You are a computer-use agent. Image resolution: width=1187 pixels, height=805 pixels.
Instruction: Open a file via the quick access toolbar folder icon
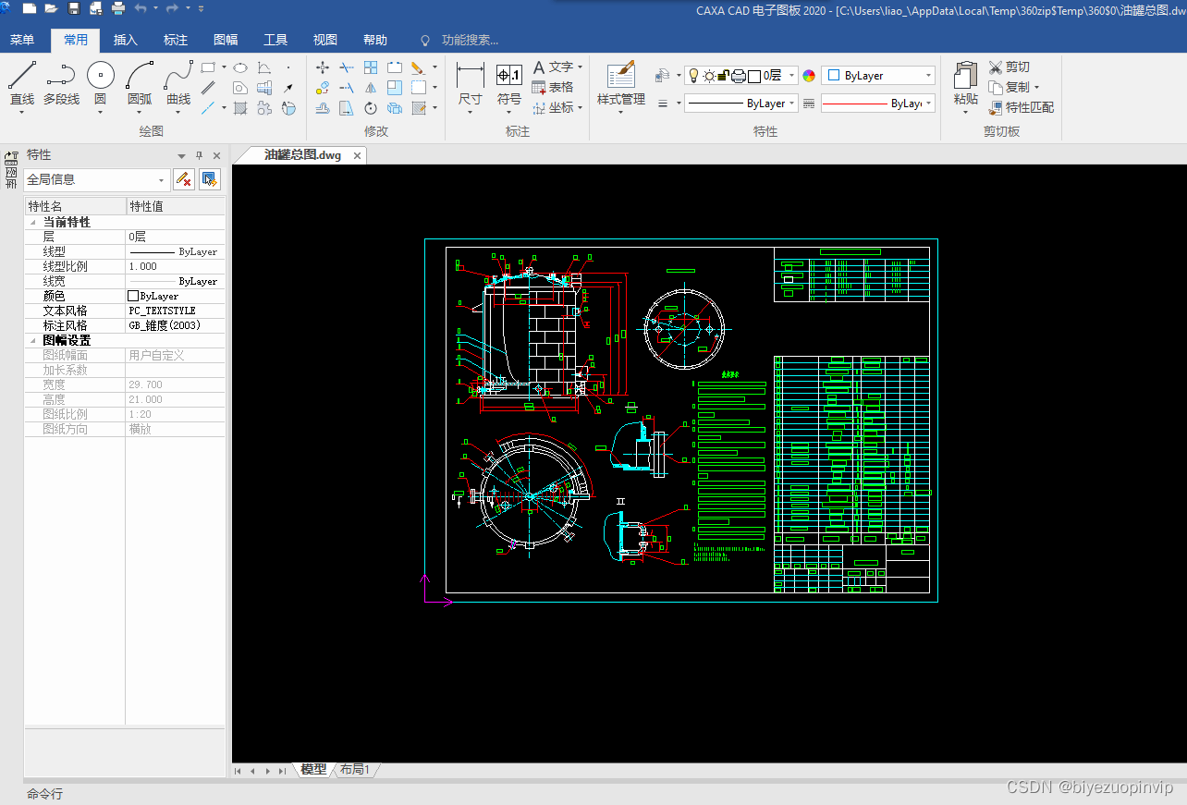pos(51,8)
